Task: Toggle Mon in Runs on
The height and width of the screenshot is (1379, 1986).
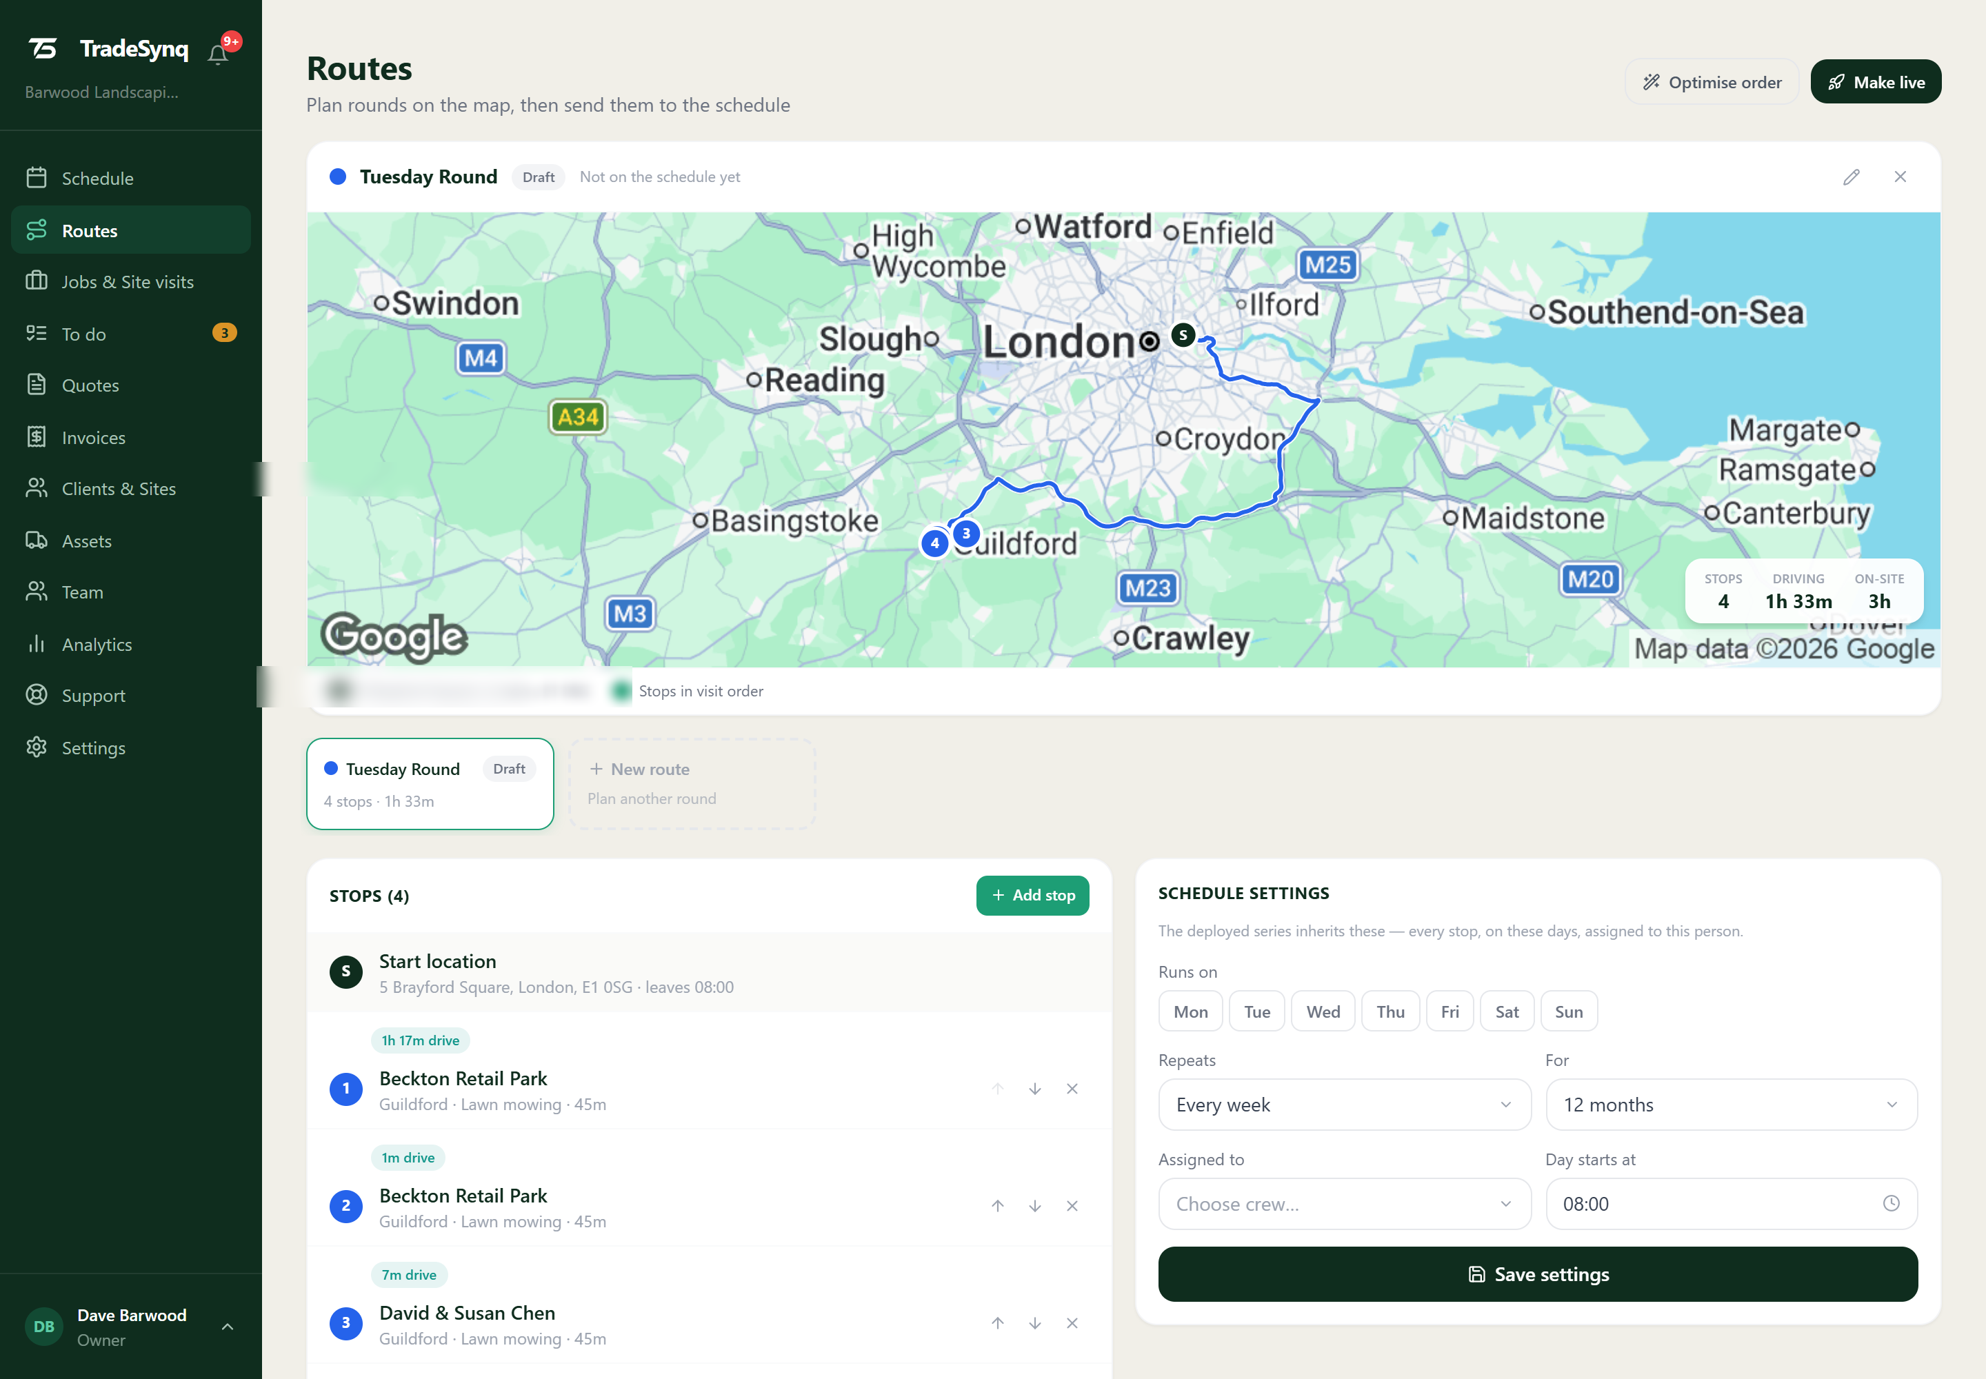Action: point(1190,1011)
